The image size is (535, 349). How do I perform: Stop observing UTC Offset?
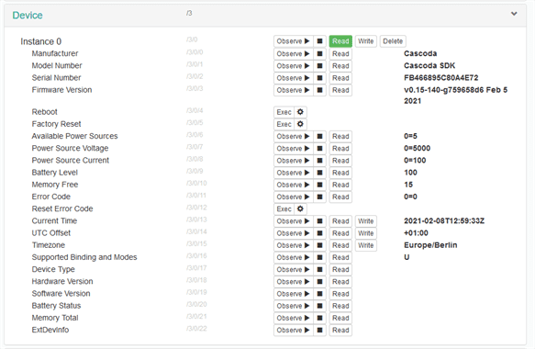click(x=319, y=233)
